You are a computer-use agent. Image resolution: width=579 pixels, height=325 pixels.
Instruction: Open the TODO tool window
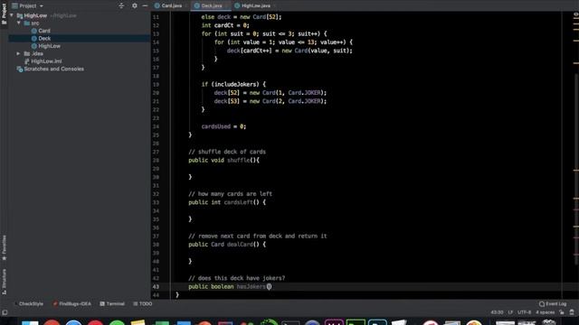point(143,304)
